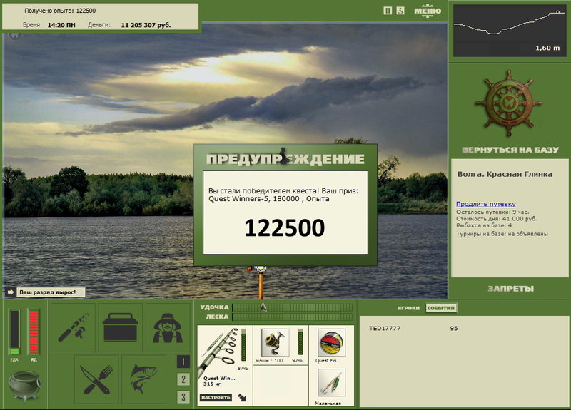Click the cooking cauldron icon
Image resolution: width=571 pixels, height=410 pixels.
[24, 386]
